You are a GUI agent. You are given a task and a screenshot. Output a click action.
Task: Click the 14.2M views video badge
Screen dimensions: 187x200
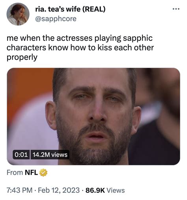(50, 155)
